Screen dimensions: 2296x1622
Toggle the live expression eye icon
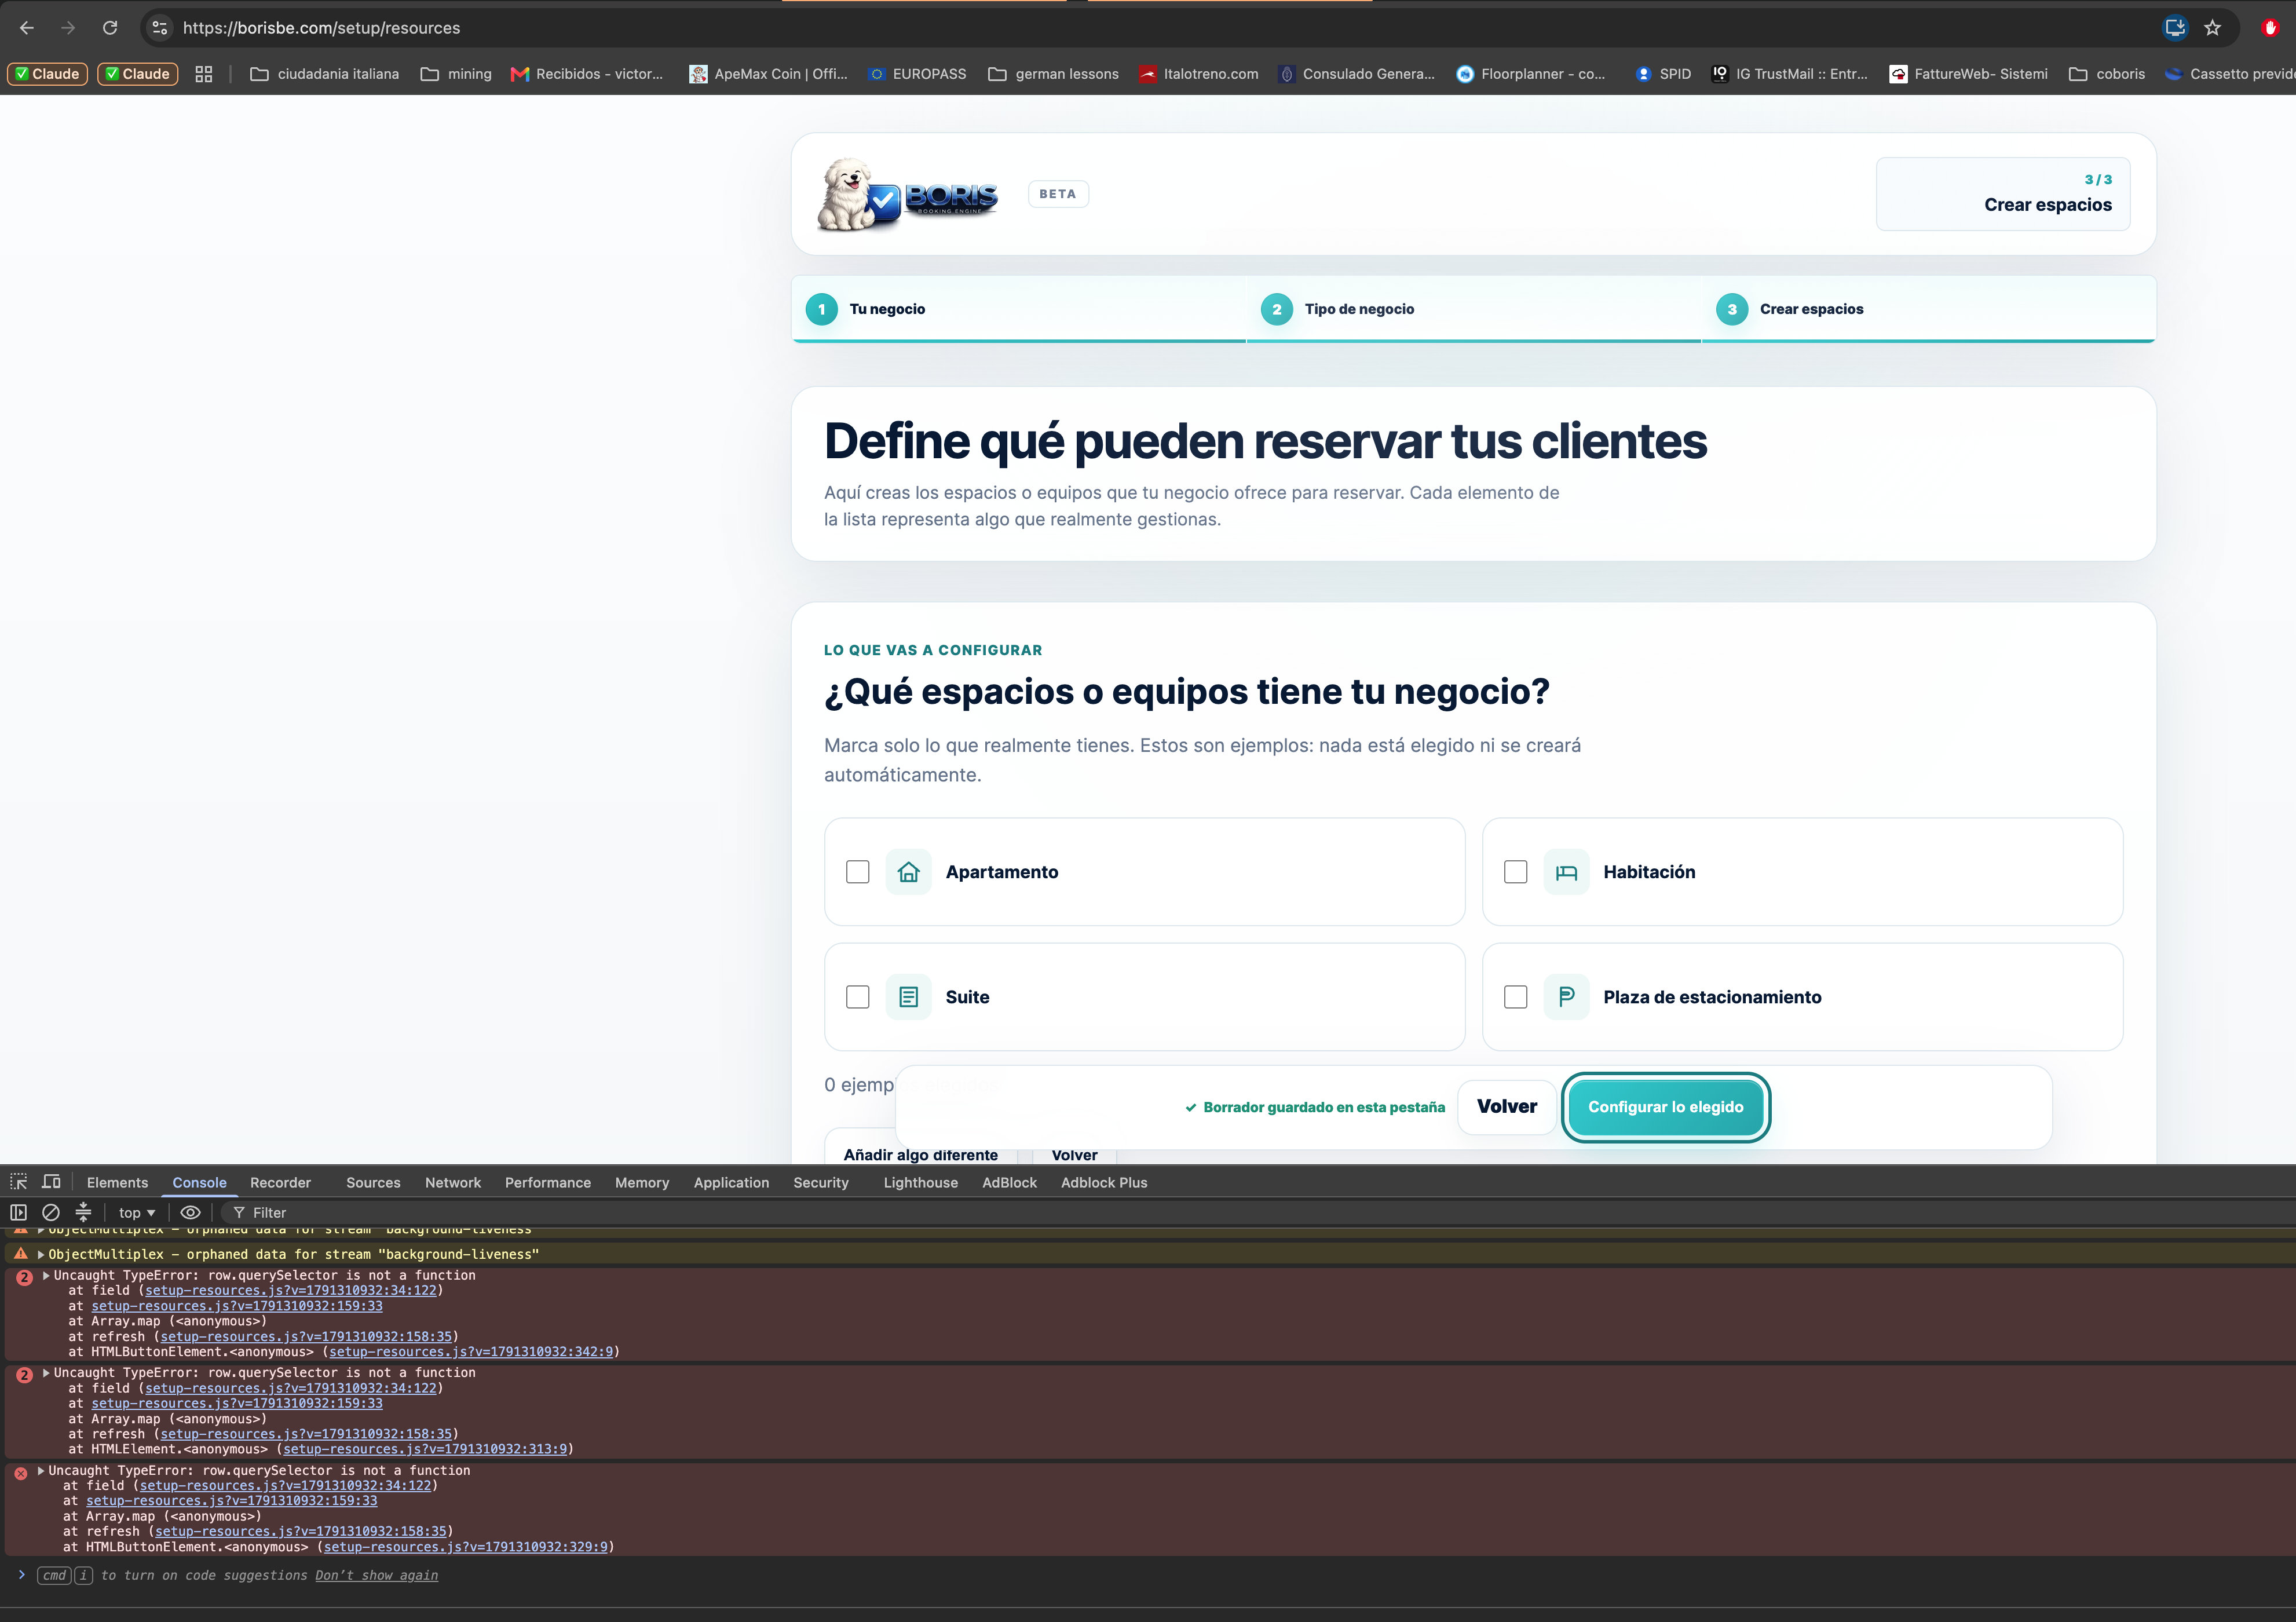coord(190,1212)
